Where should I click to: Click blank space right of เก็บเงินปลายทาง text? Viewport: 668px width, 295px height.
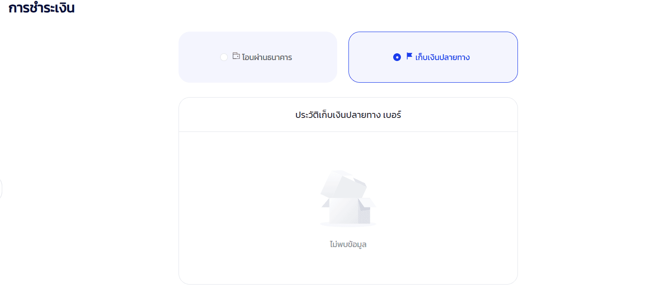click(x=493, y=57)
